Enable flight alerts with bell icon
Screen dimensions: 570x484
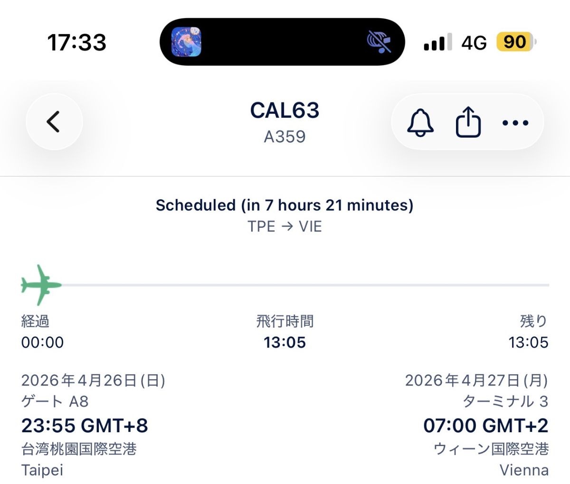point(420,122)
